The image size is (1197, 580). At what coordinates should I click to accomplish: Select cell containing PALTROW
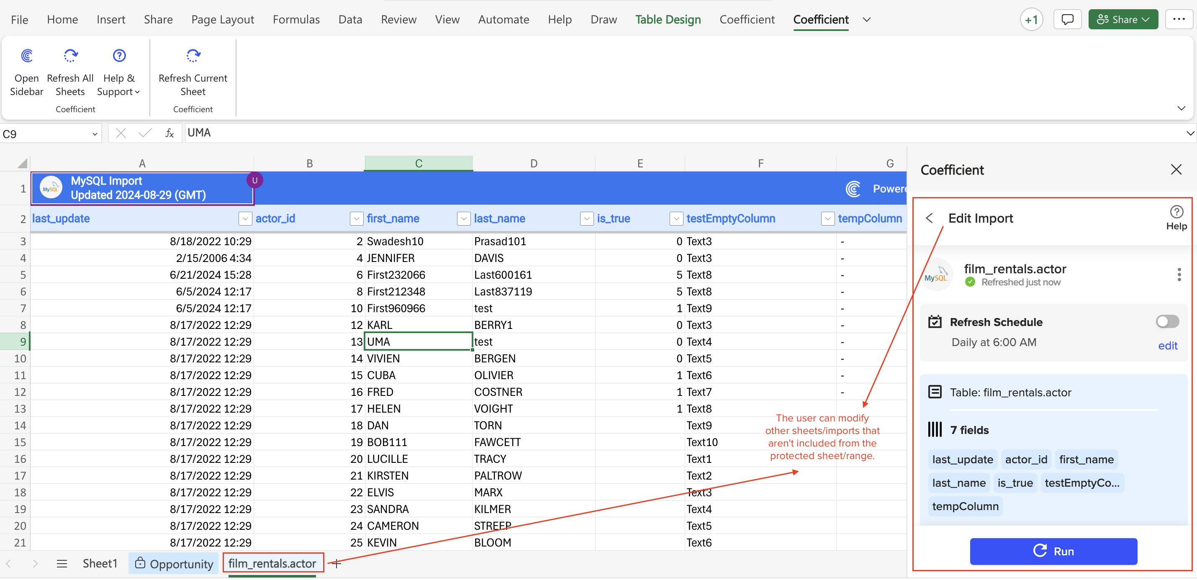(534, 475)
